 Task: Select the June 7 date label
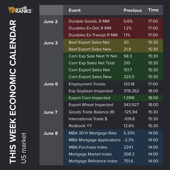[51, 112]
